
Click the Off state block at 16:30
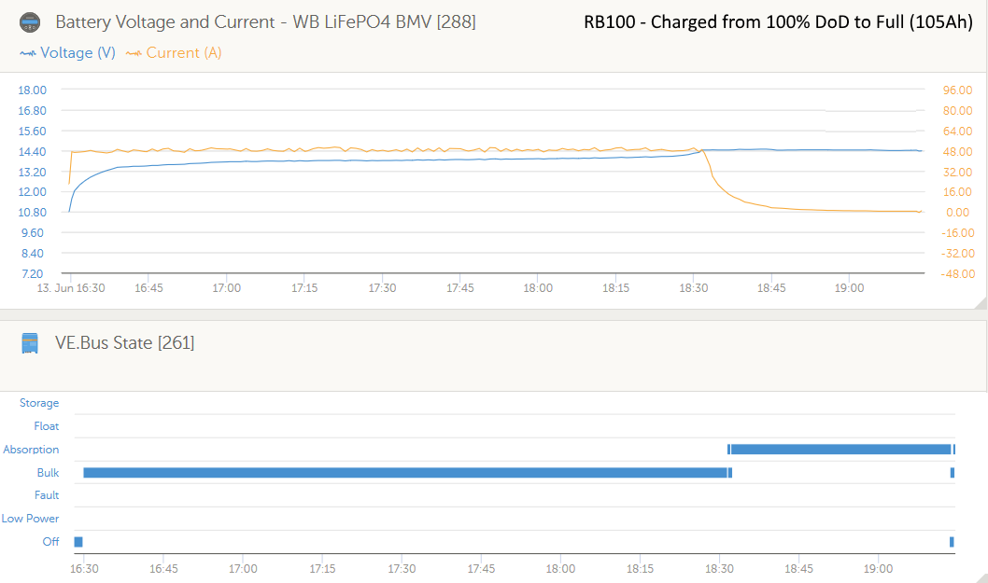78,542
